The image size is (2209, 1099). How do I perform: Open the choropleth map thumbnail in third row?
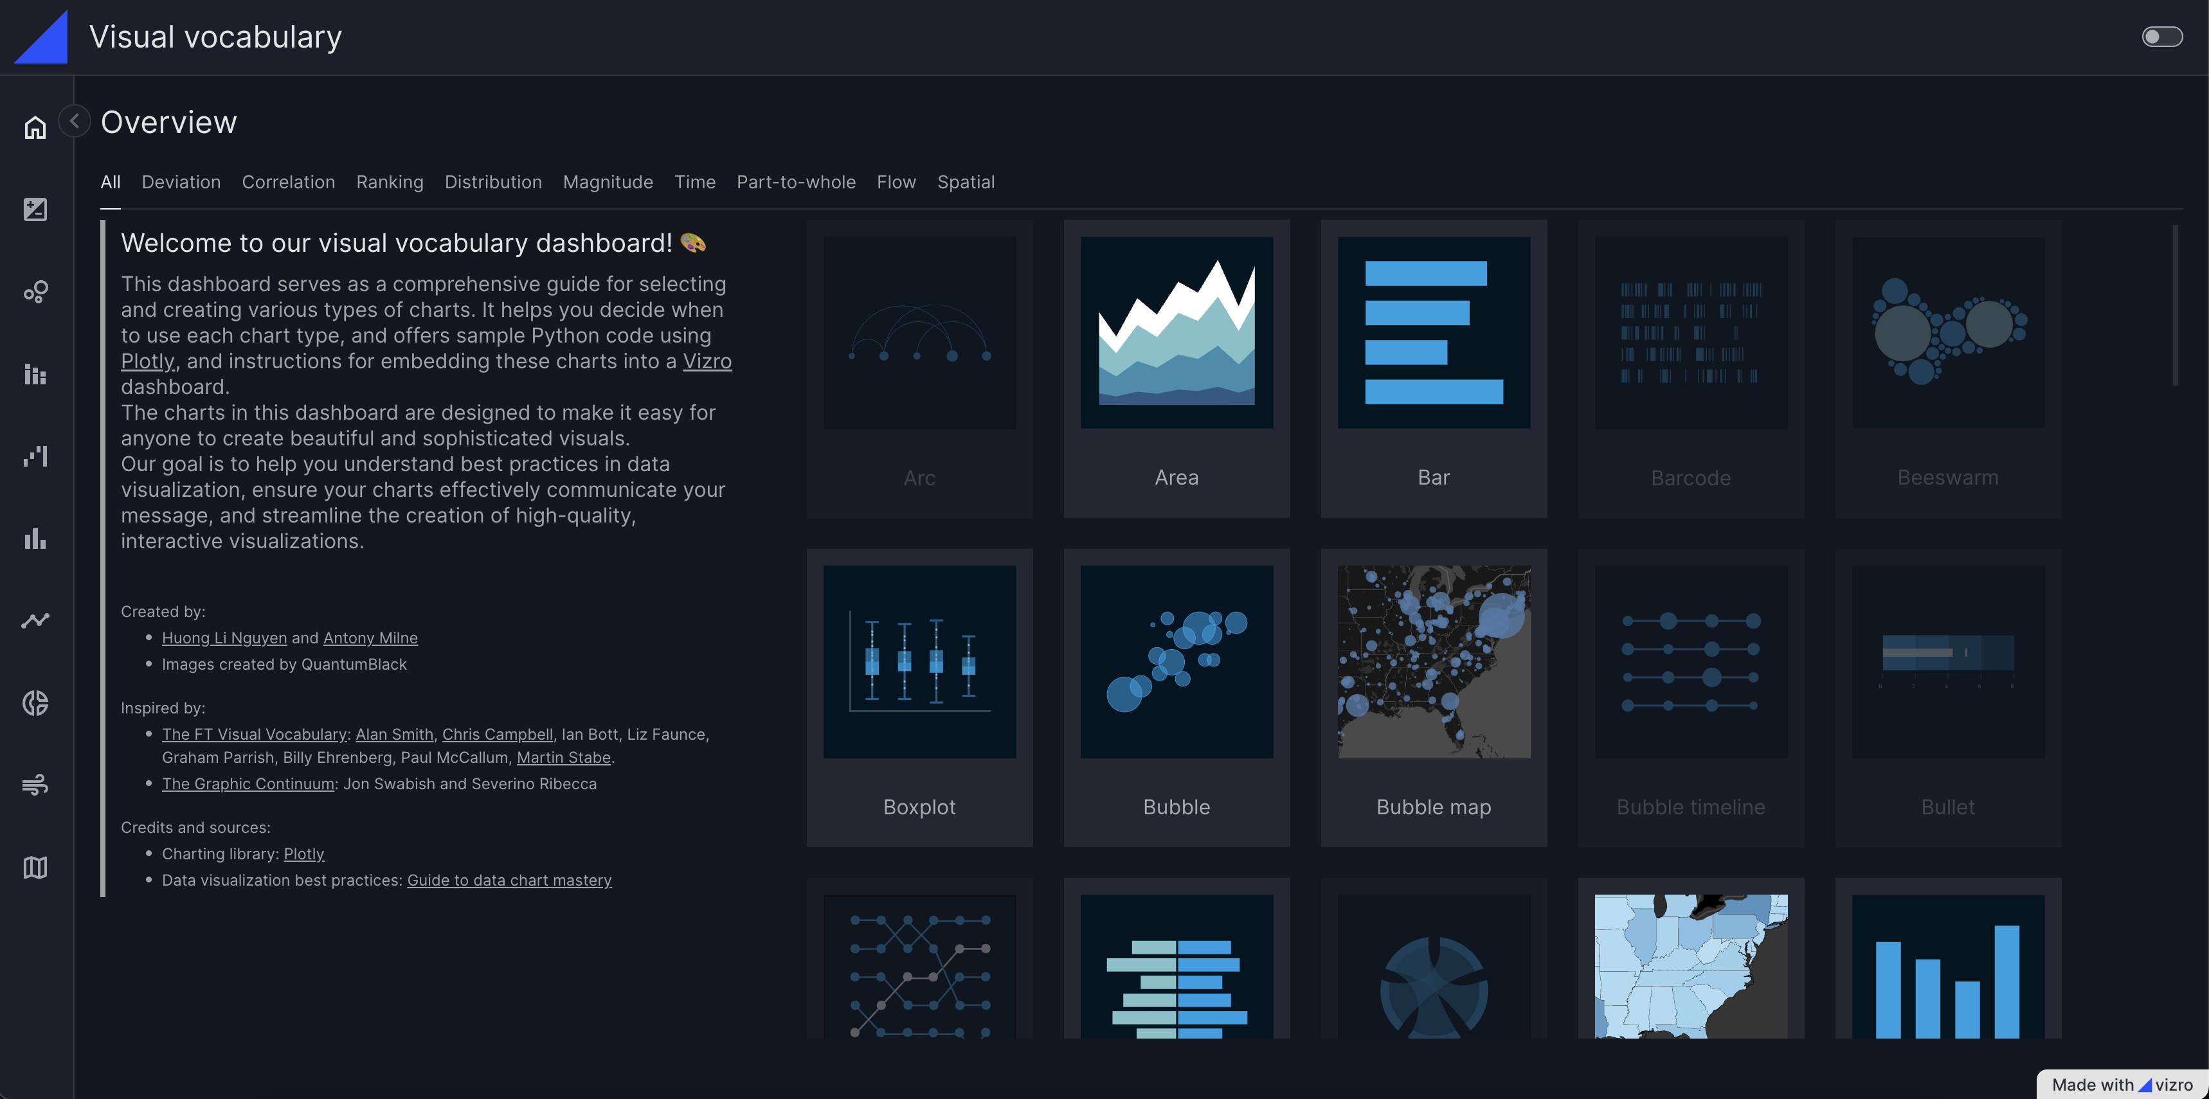pos(1691,966)
